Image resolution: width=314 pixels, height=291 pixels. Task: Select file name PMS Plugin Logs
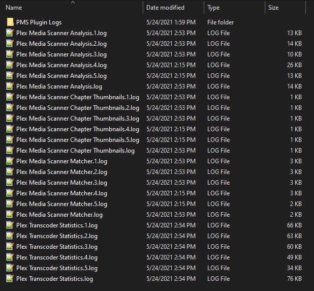(x=39, y=22)
